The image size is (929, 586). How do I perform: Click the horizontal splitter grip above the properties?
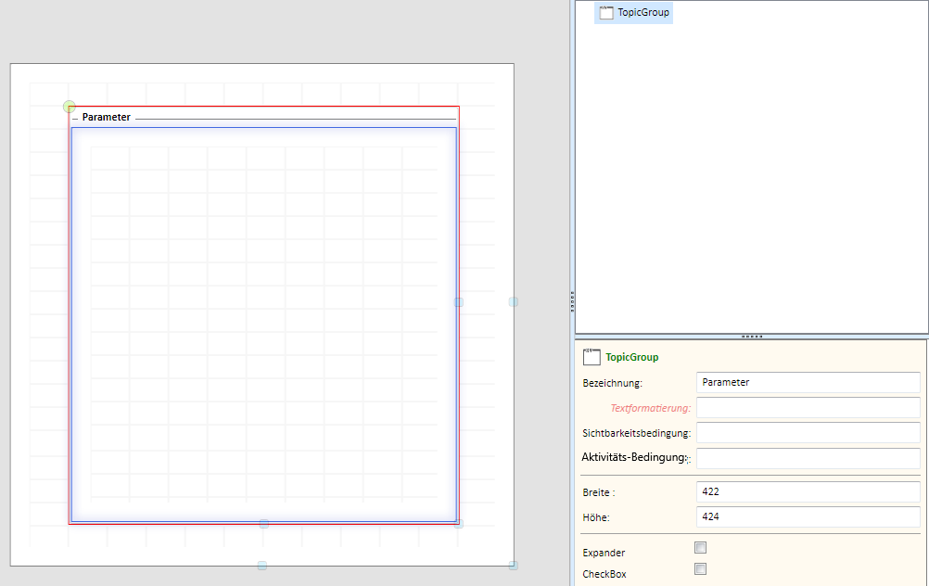coord(752,336)
